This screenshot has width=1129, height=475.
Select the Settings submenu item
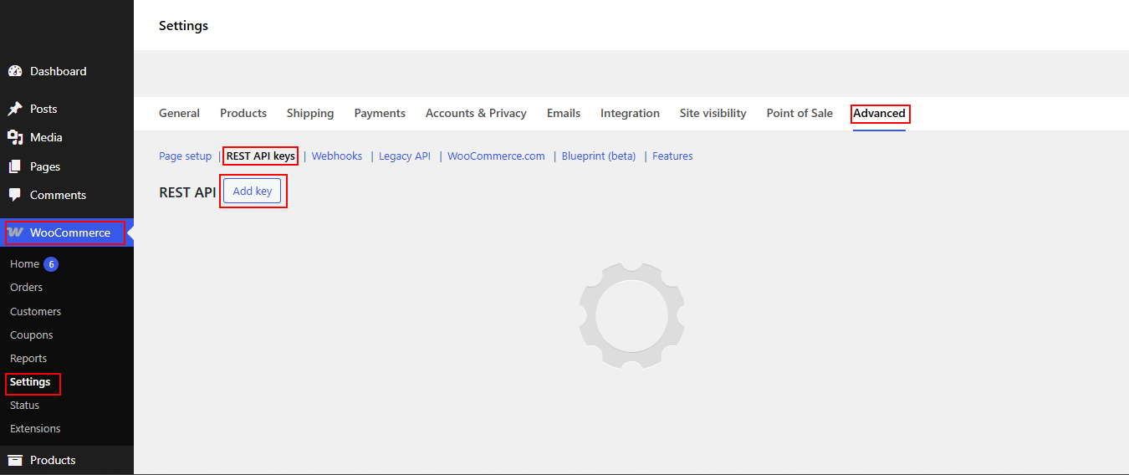coord(30,382)
